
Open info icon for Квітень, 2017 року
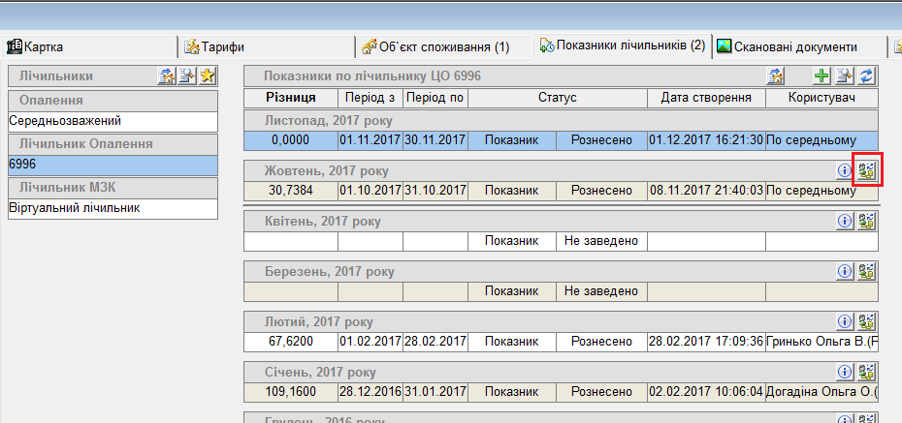click(844, 221)
